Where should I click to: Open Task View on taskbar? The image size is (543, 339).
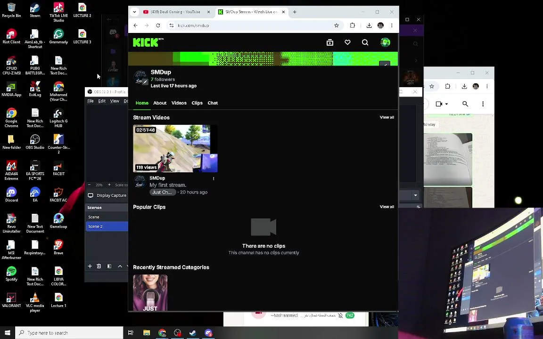coord(131,333)
